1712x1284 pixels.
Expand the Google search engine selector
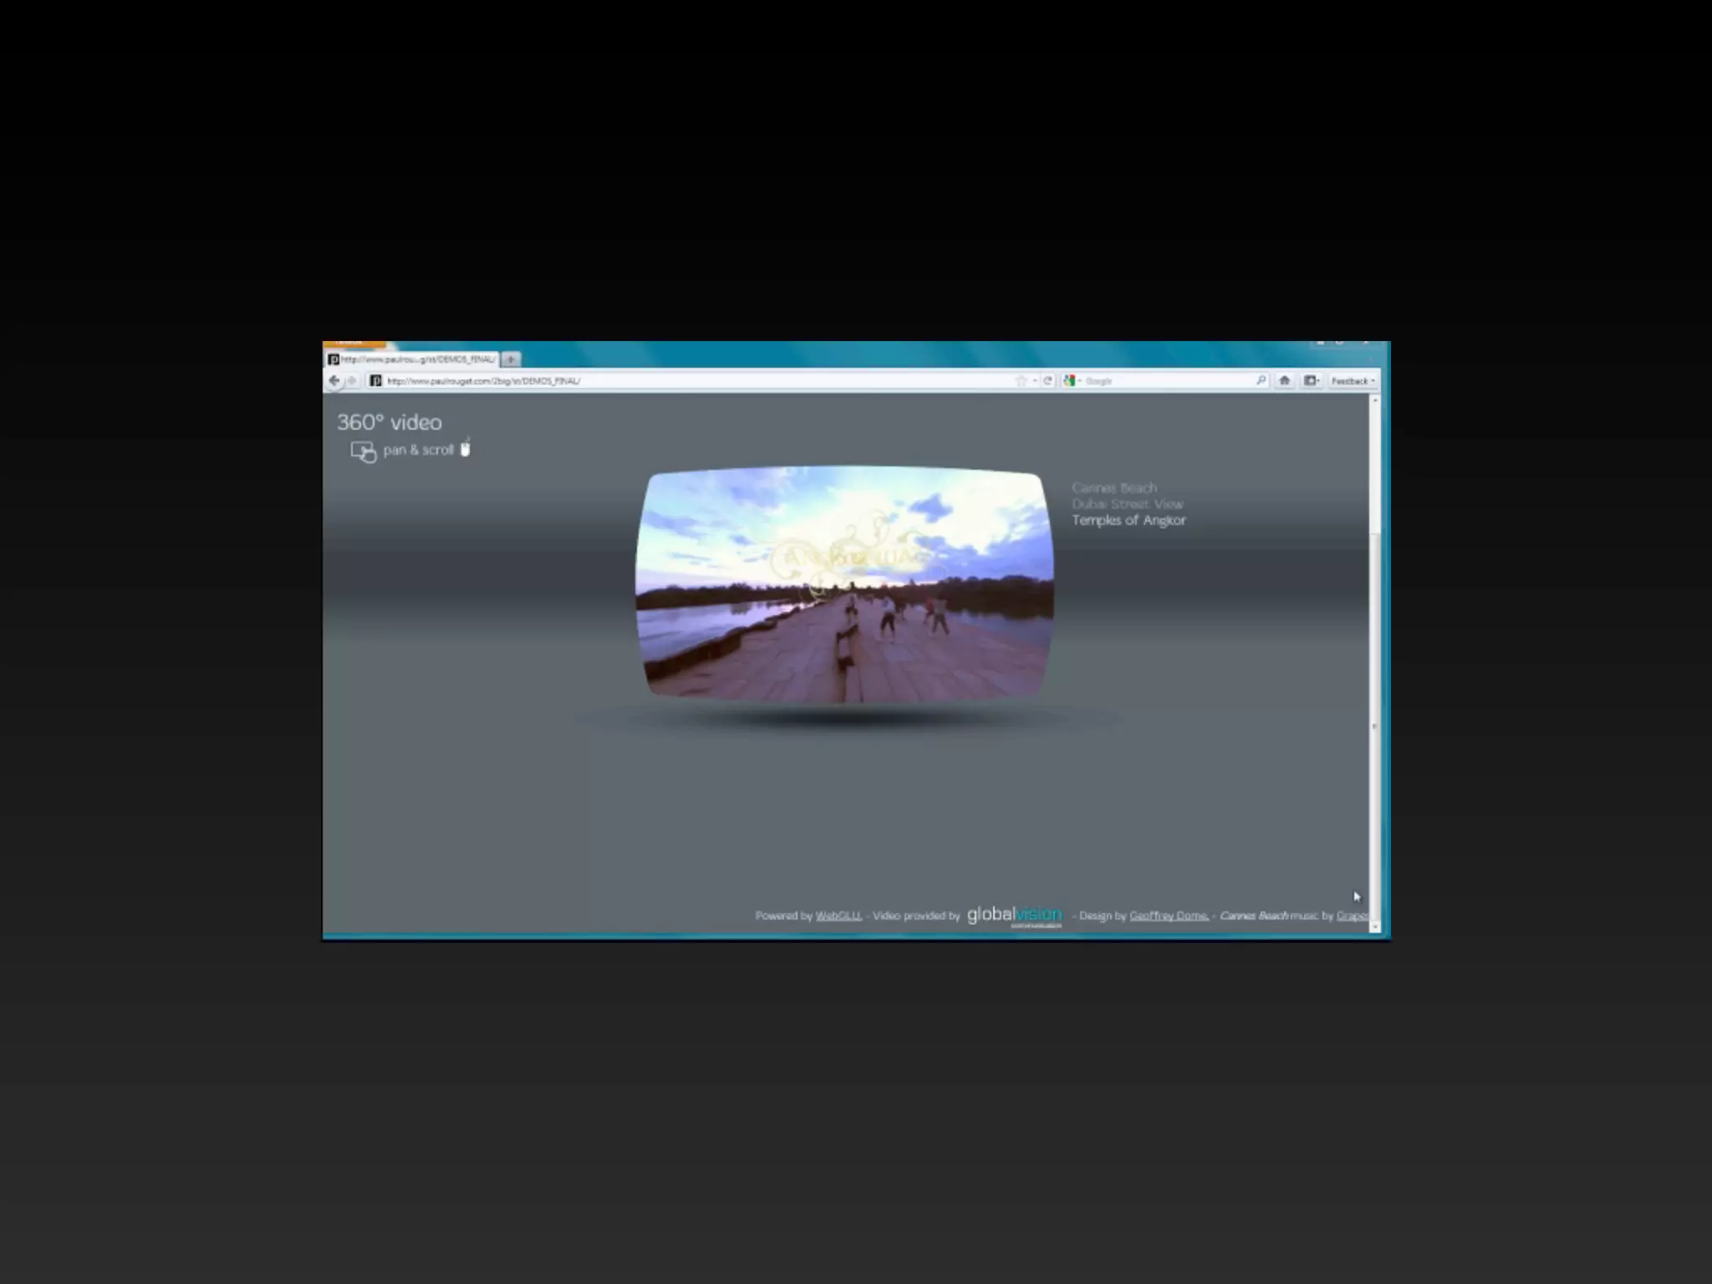(x=1072, y=381)
